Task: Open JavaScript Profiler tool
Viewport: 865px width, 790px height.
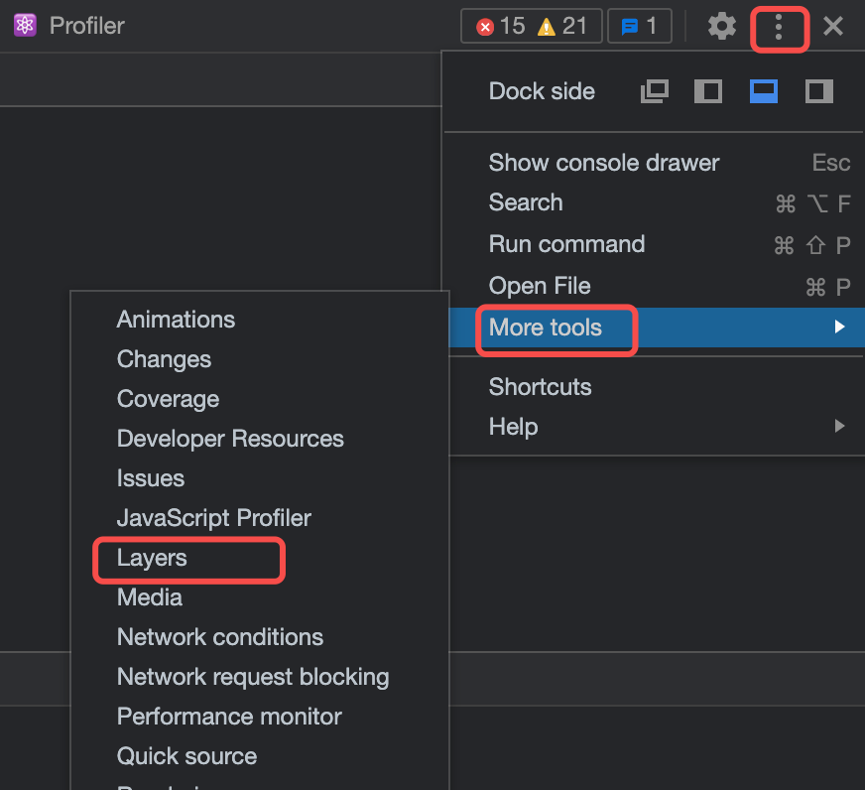Action: [260, 518]
